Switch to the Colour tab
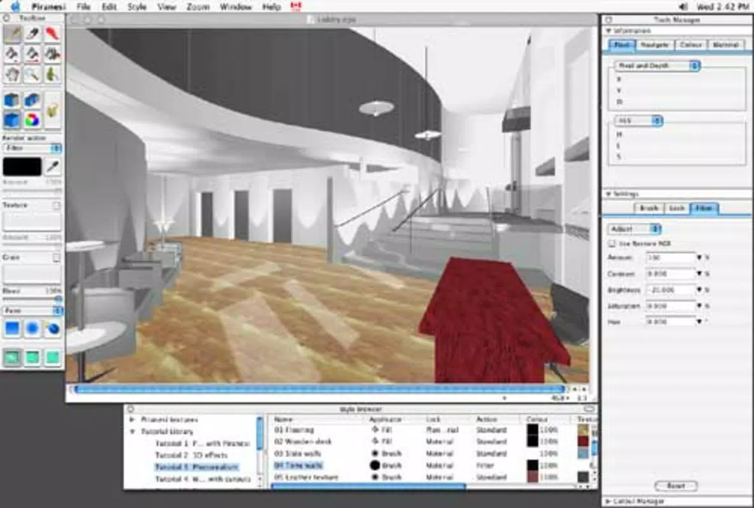This screenshot has height=508, width=754. pos(690,44)
